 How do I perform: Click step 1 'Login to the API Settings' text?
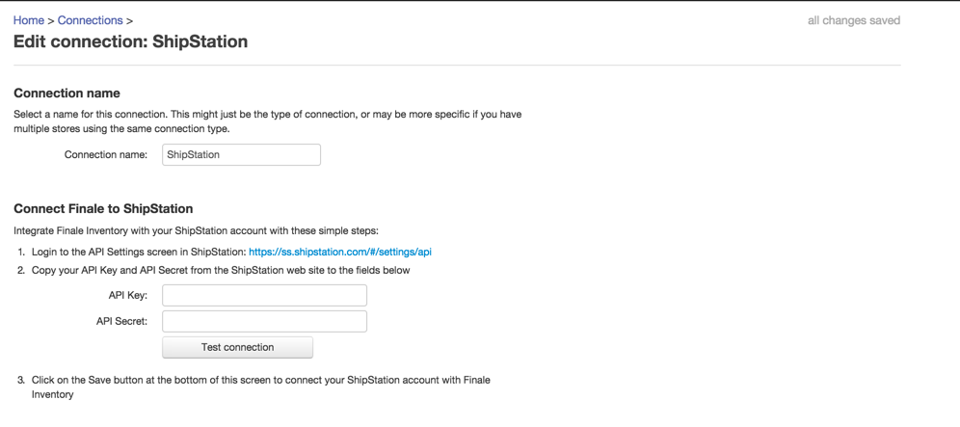pyautogui.click(x=139, y=252)
